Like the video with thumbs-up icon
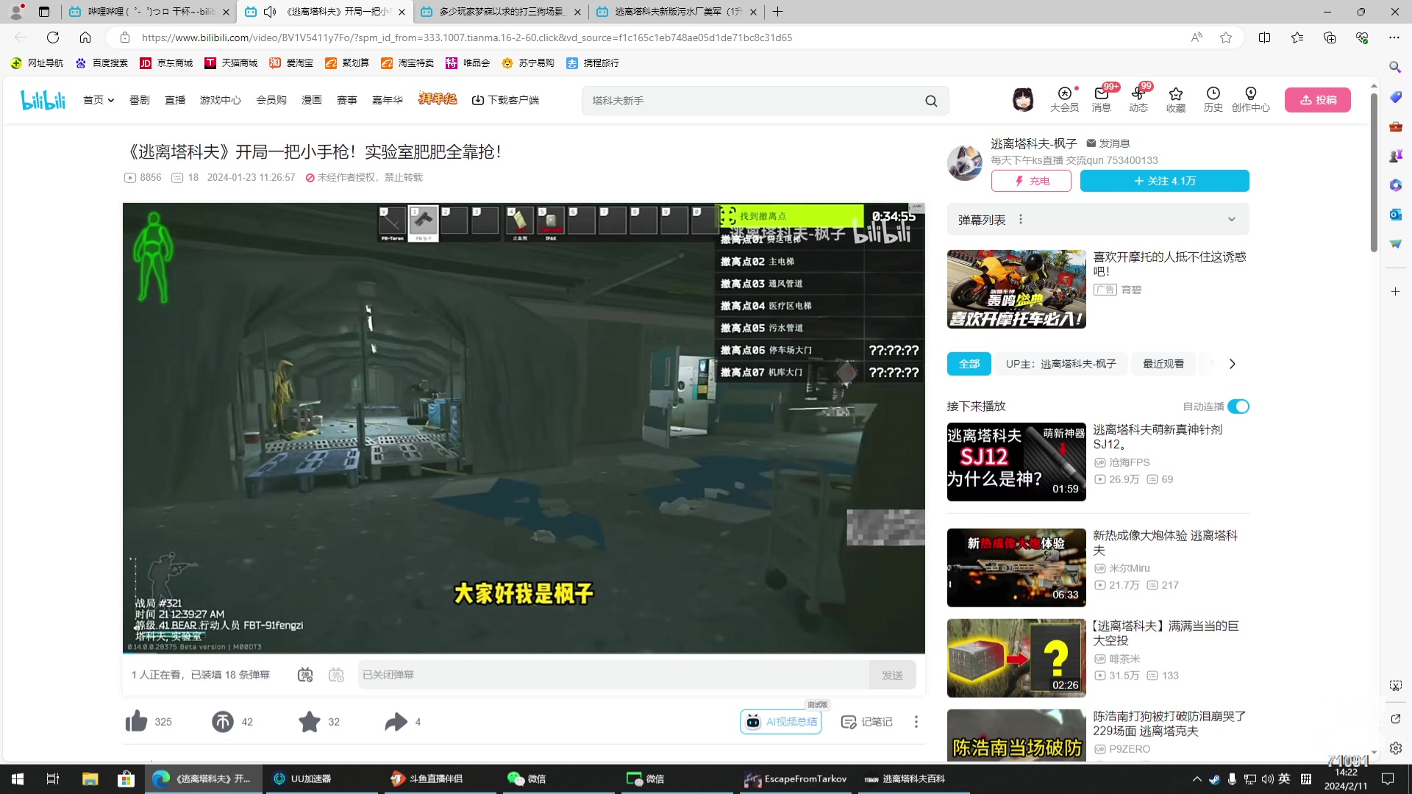Screen dimensions: 1412x794 click(136, 722)
